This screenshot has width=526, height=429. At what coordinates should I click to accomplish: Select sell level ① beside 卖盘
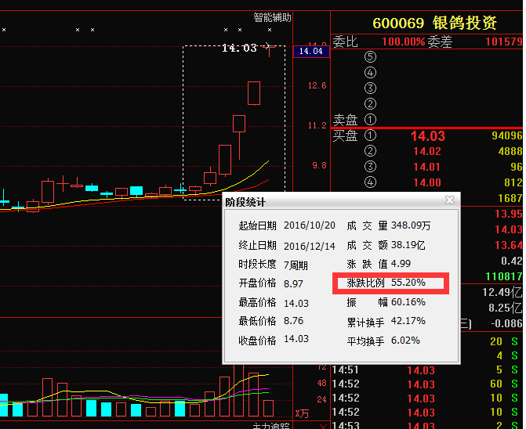point(370,120)
